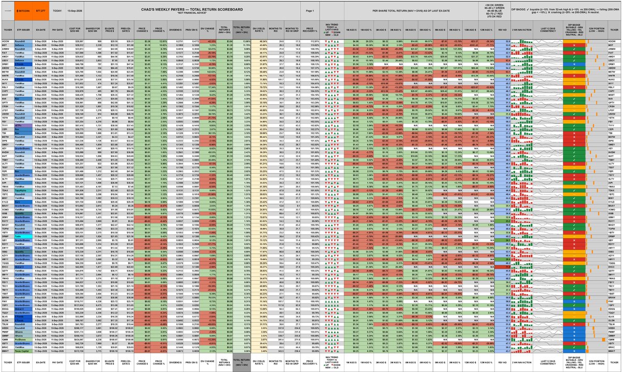622x372 pixels.
Task: Click WNTR row's red X dip badge
Action: [574, 76]
